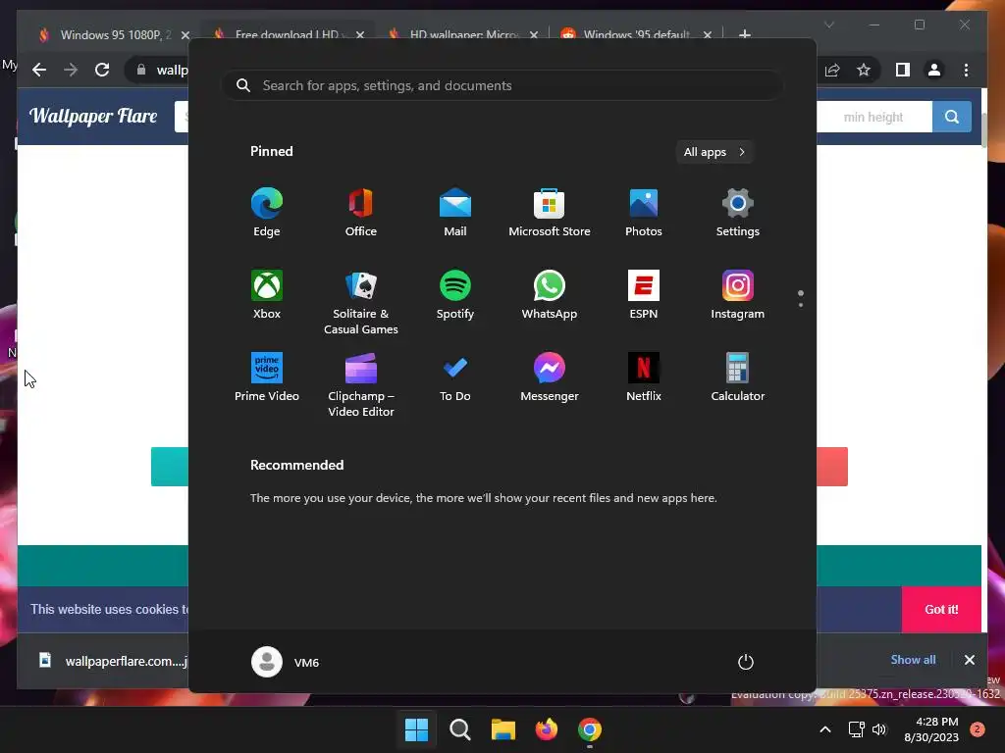Show All apps list
The height and width of the screenshot is (753, 1005).
coord(714,152)
